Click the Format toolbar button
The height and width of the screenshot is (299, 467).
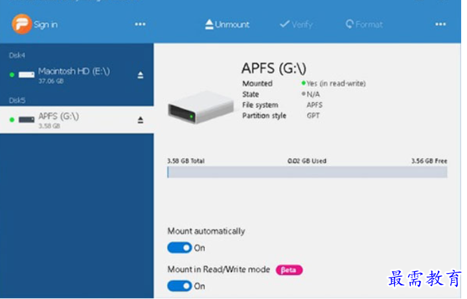pyautogui.click(x=364, y=25)
